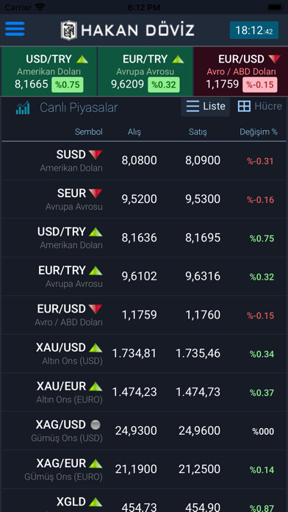
Task: Tap the red down arrow beside SUSD
Action: (96, 154)
